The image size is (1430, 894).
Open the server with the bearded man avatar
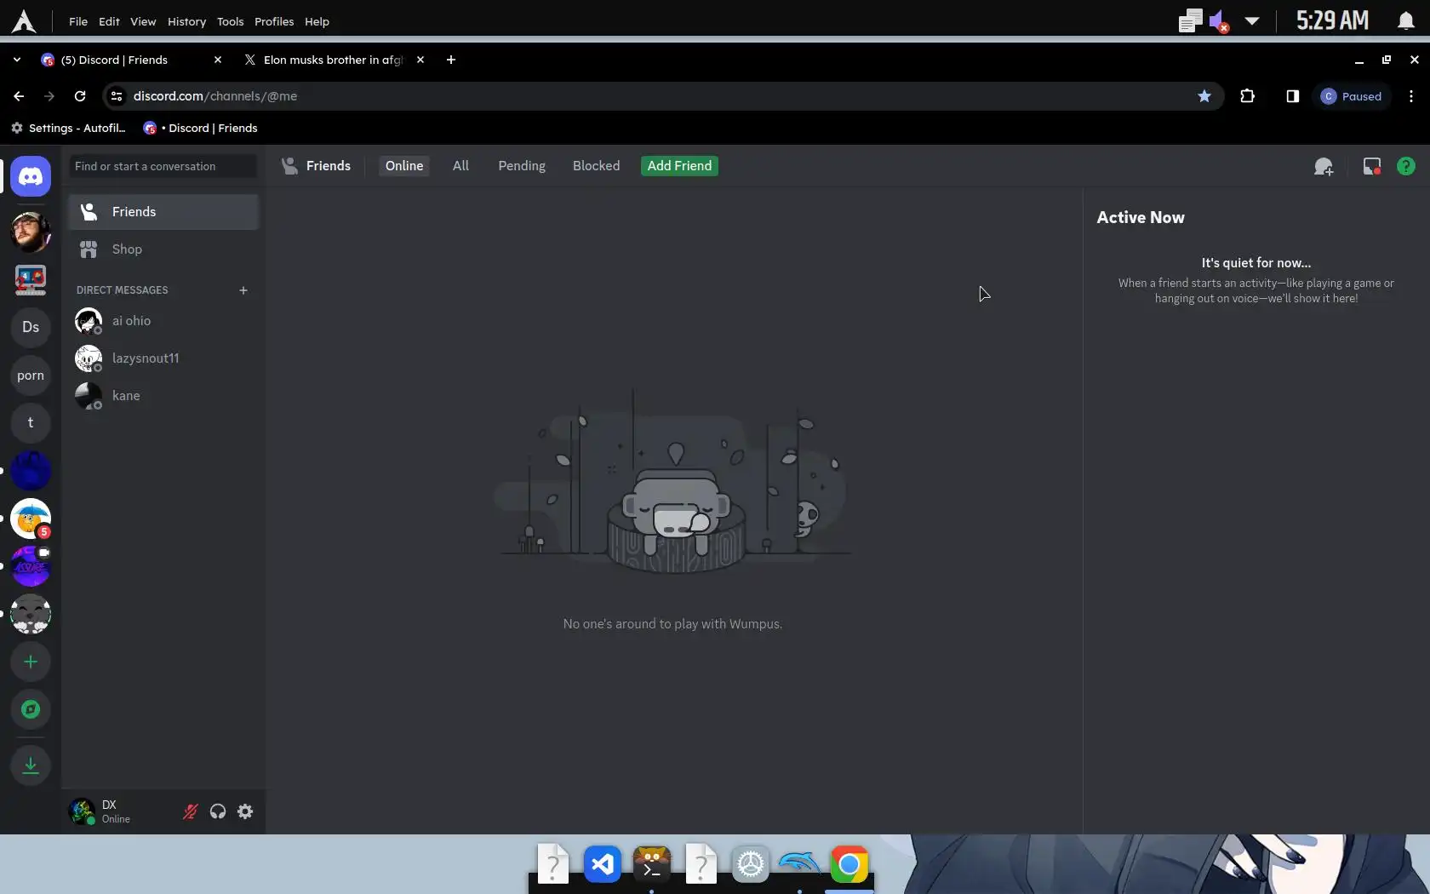31,232
